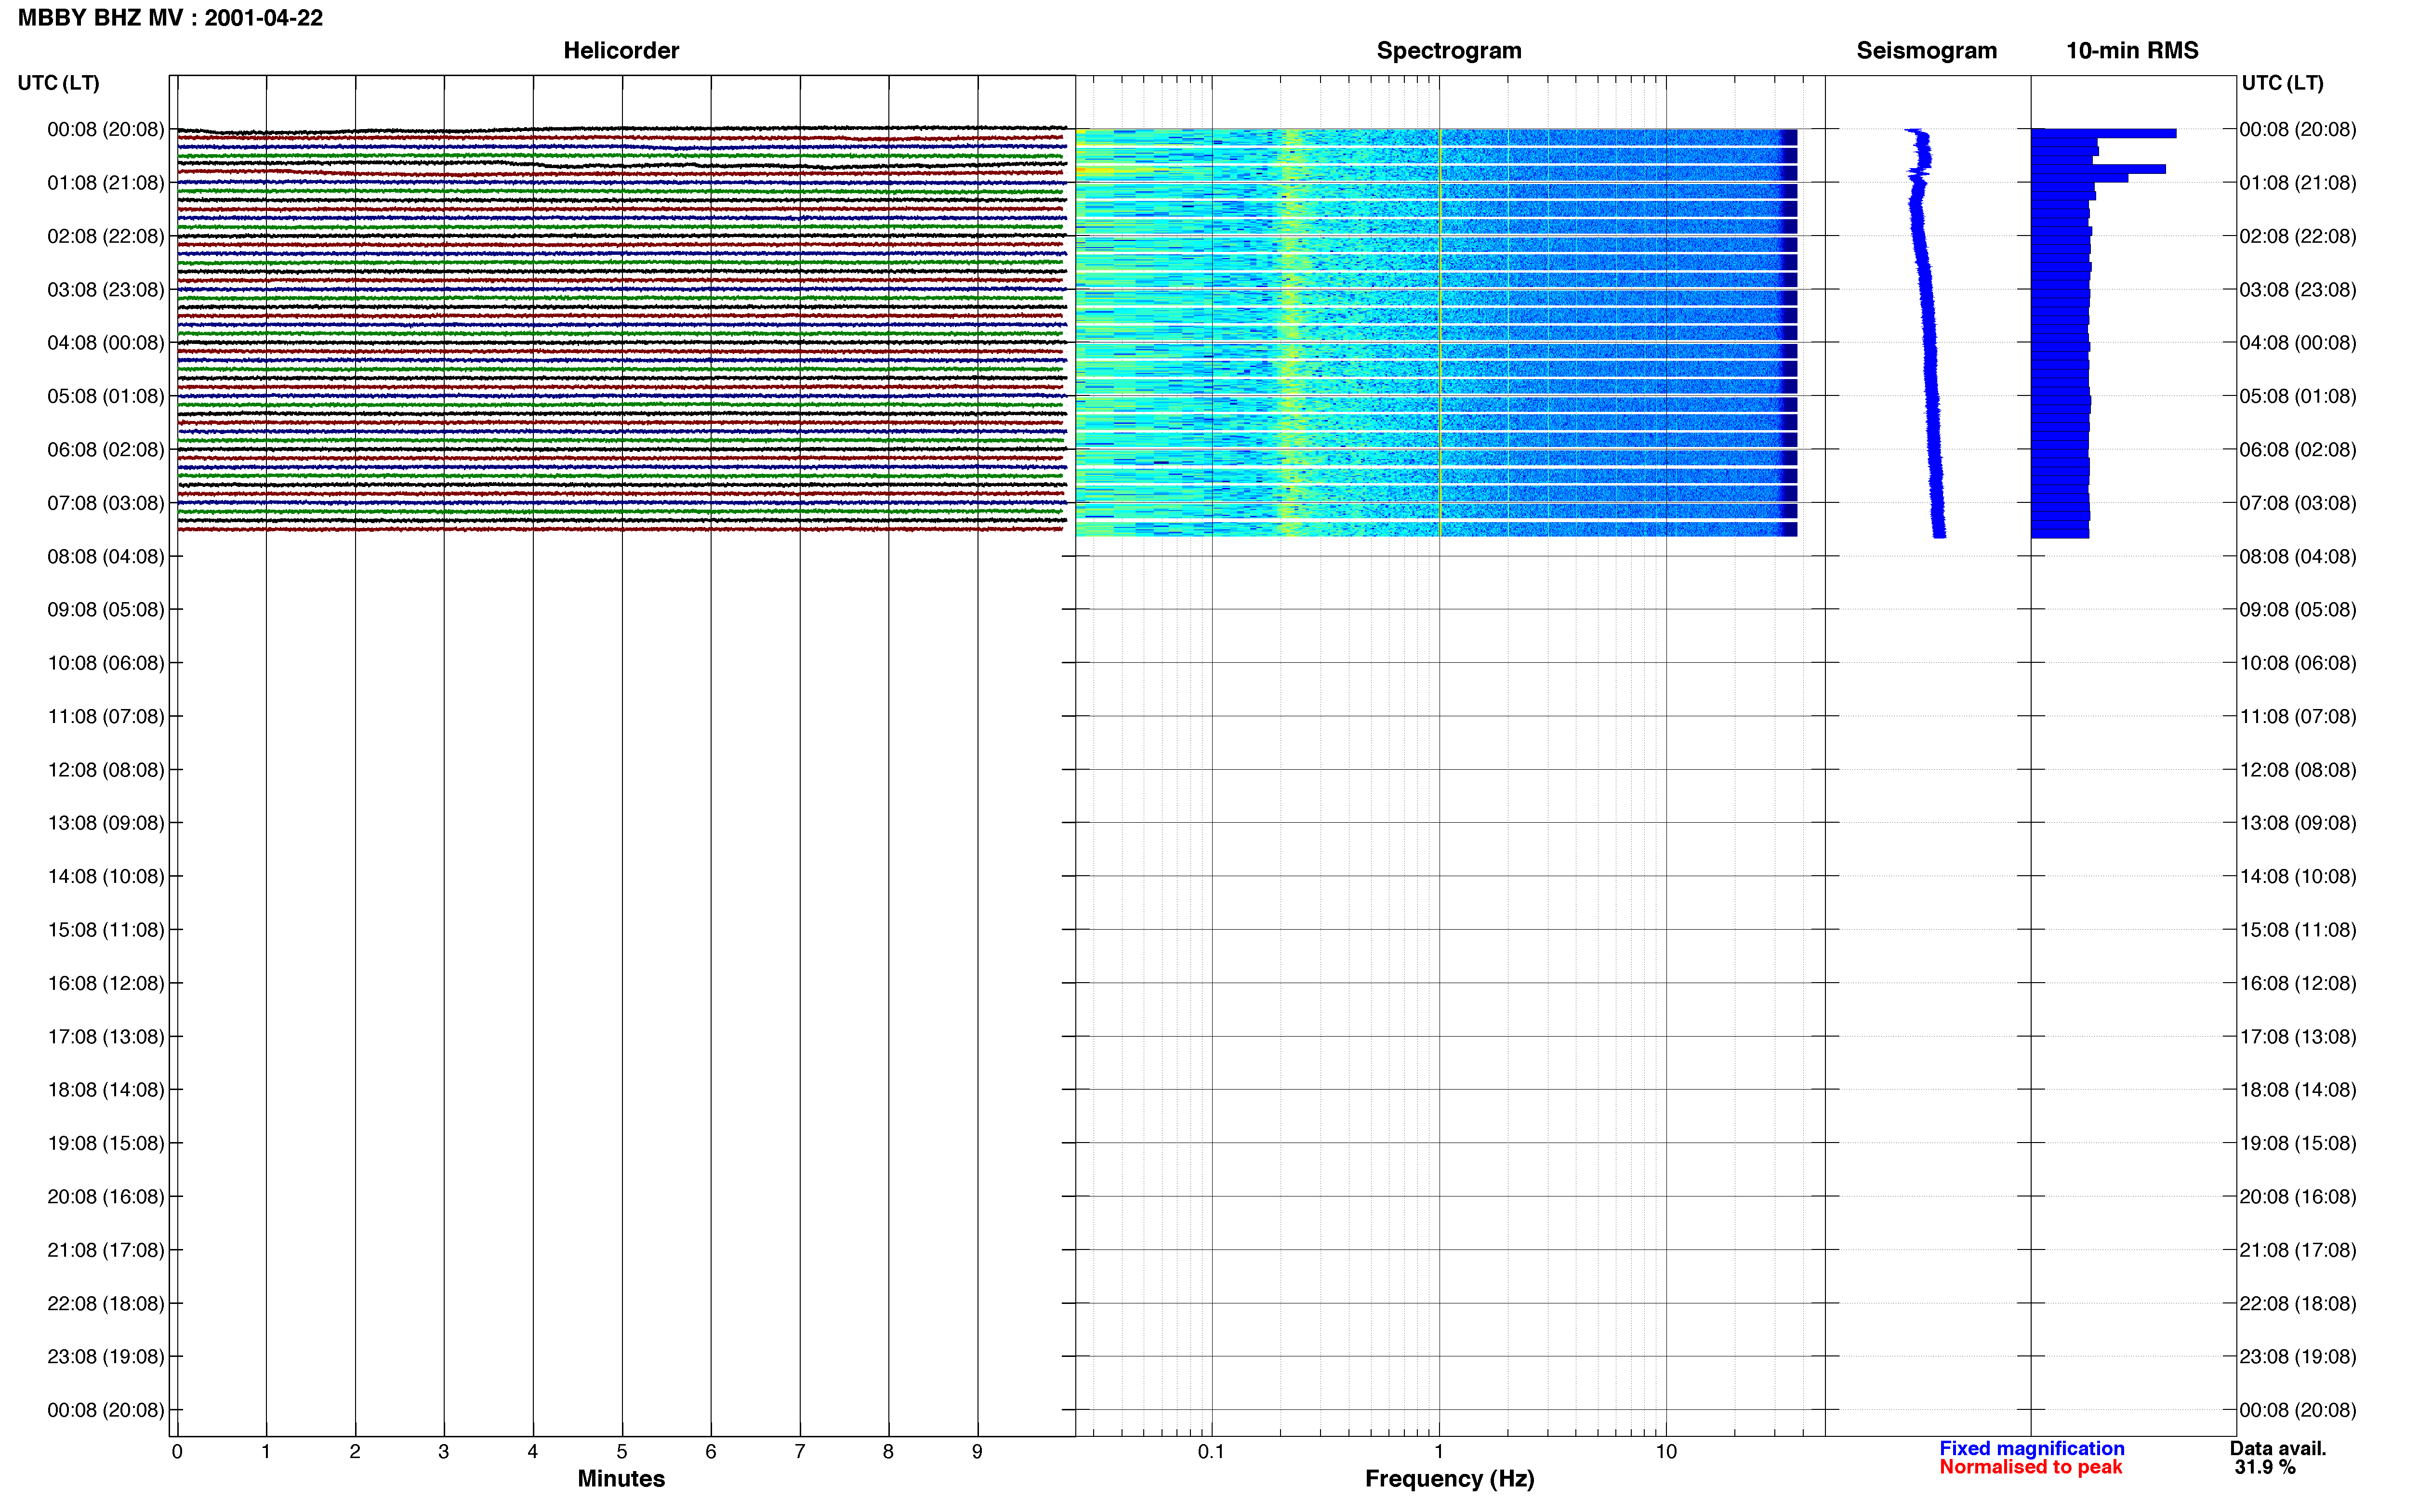The image size is (2418, 1512).
Task: Click the tallest RMS bar at 00:08
Action: pyautogui.click(x=2103, y=133)
